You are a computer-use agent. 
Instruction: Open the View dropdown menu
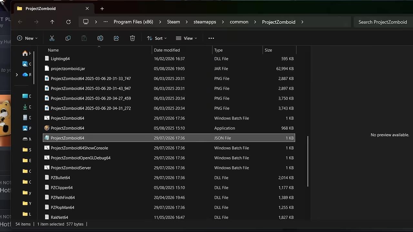[x=186, y=38]
